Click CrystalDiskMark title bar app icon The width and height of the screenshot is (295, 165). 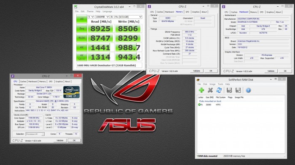[x=75, y=7]
